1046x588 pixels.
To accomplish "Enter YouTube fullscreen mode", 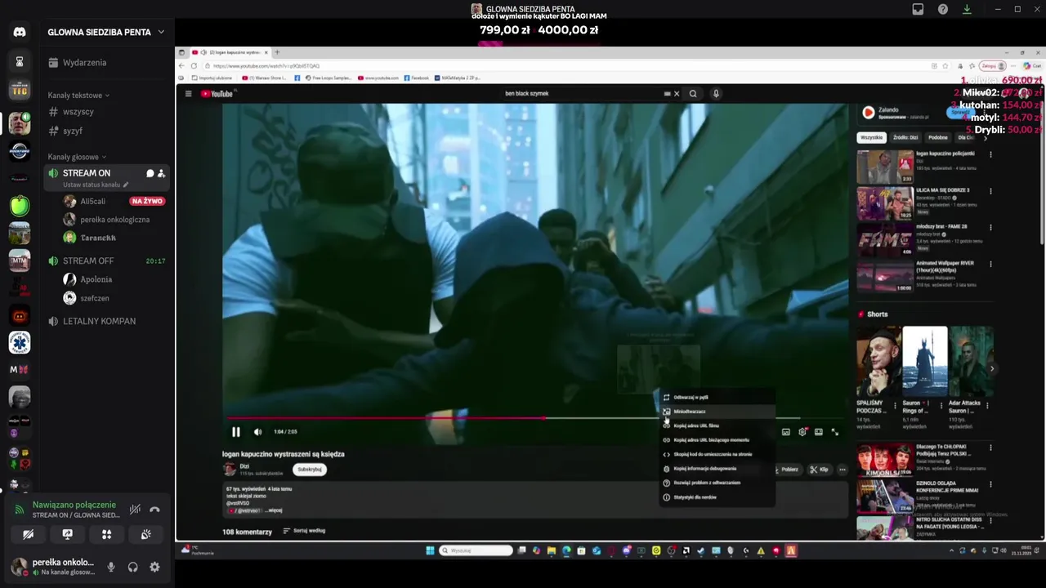I will [x=835, y=432].
